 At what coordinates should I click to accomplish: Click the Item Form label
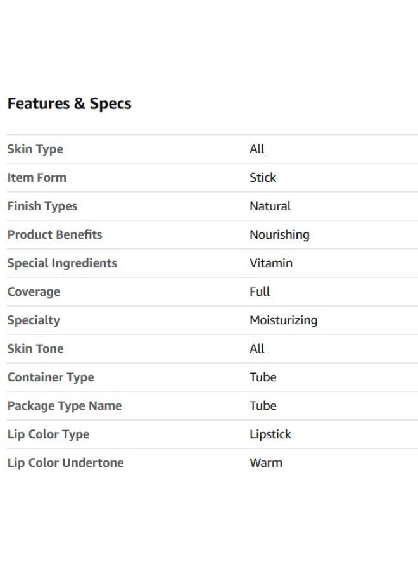[x=37, y=178]
